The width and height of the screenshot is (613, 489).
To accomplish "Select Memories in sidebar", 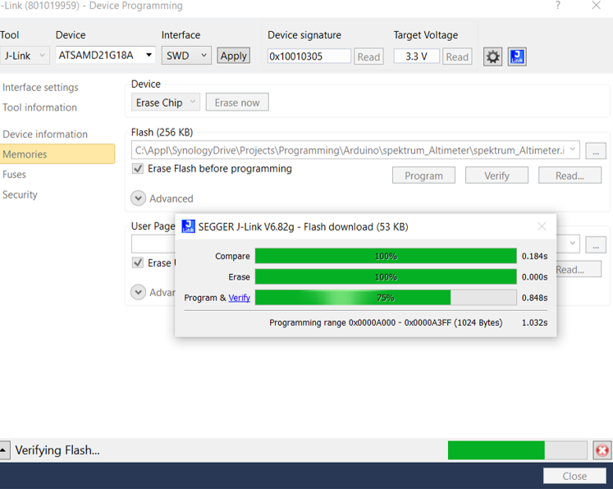I will tap(57, 154).
